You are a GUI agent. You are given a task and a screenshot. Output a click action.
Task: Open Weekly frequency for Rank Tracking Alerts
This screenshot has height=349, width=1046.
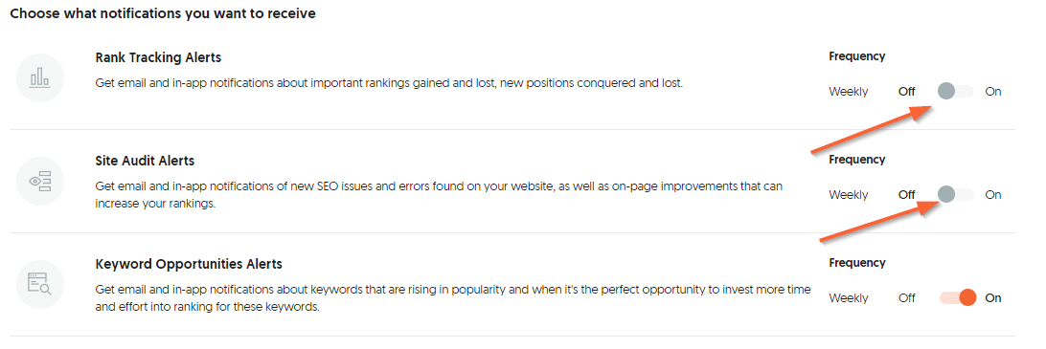(849, 92)
